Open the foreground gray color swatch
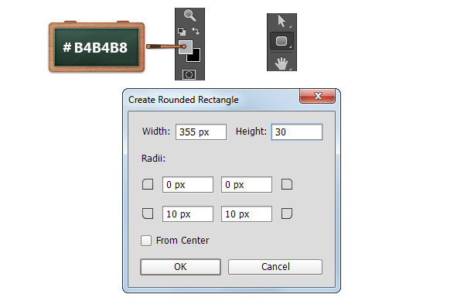 [x=186, y=47]
